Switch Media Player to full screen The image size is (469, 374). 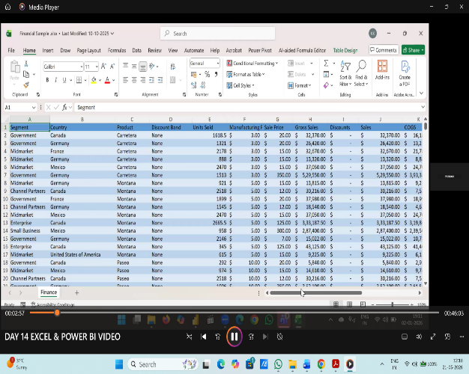point(433,337)
